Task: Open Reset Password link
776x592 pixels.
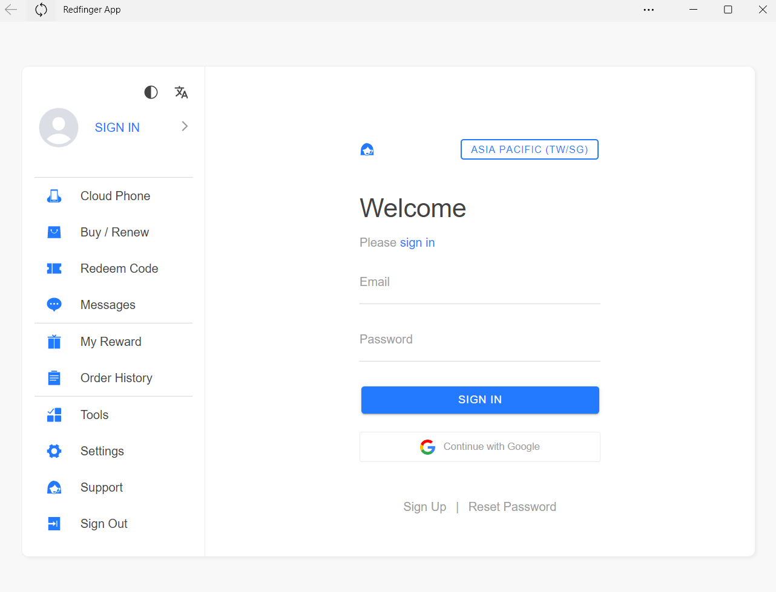Action: [512, 507]
